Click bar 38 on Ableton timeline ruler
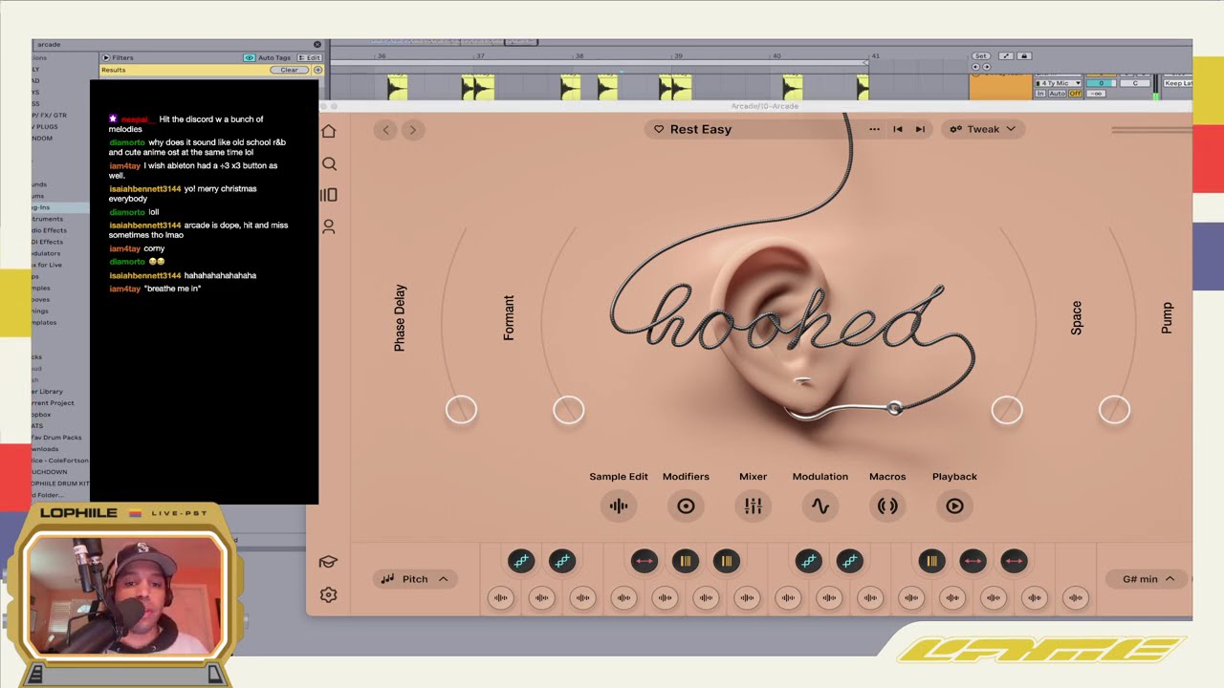Viewport: 1224px width, 688px height. tap(578, 56)
